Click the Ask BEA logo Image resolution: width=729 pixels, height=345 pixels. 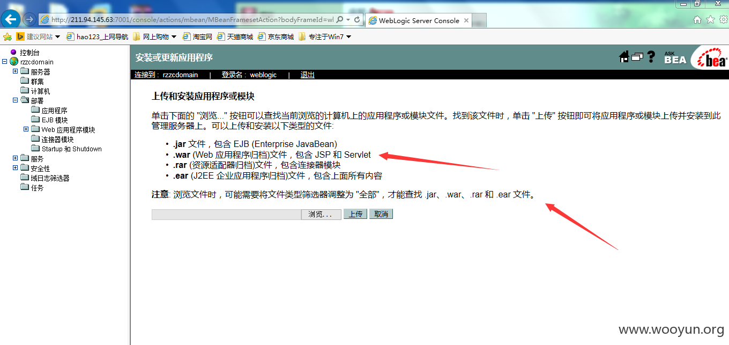point(675,57)
